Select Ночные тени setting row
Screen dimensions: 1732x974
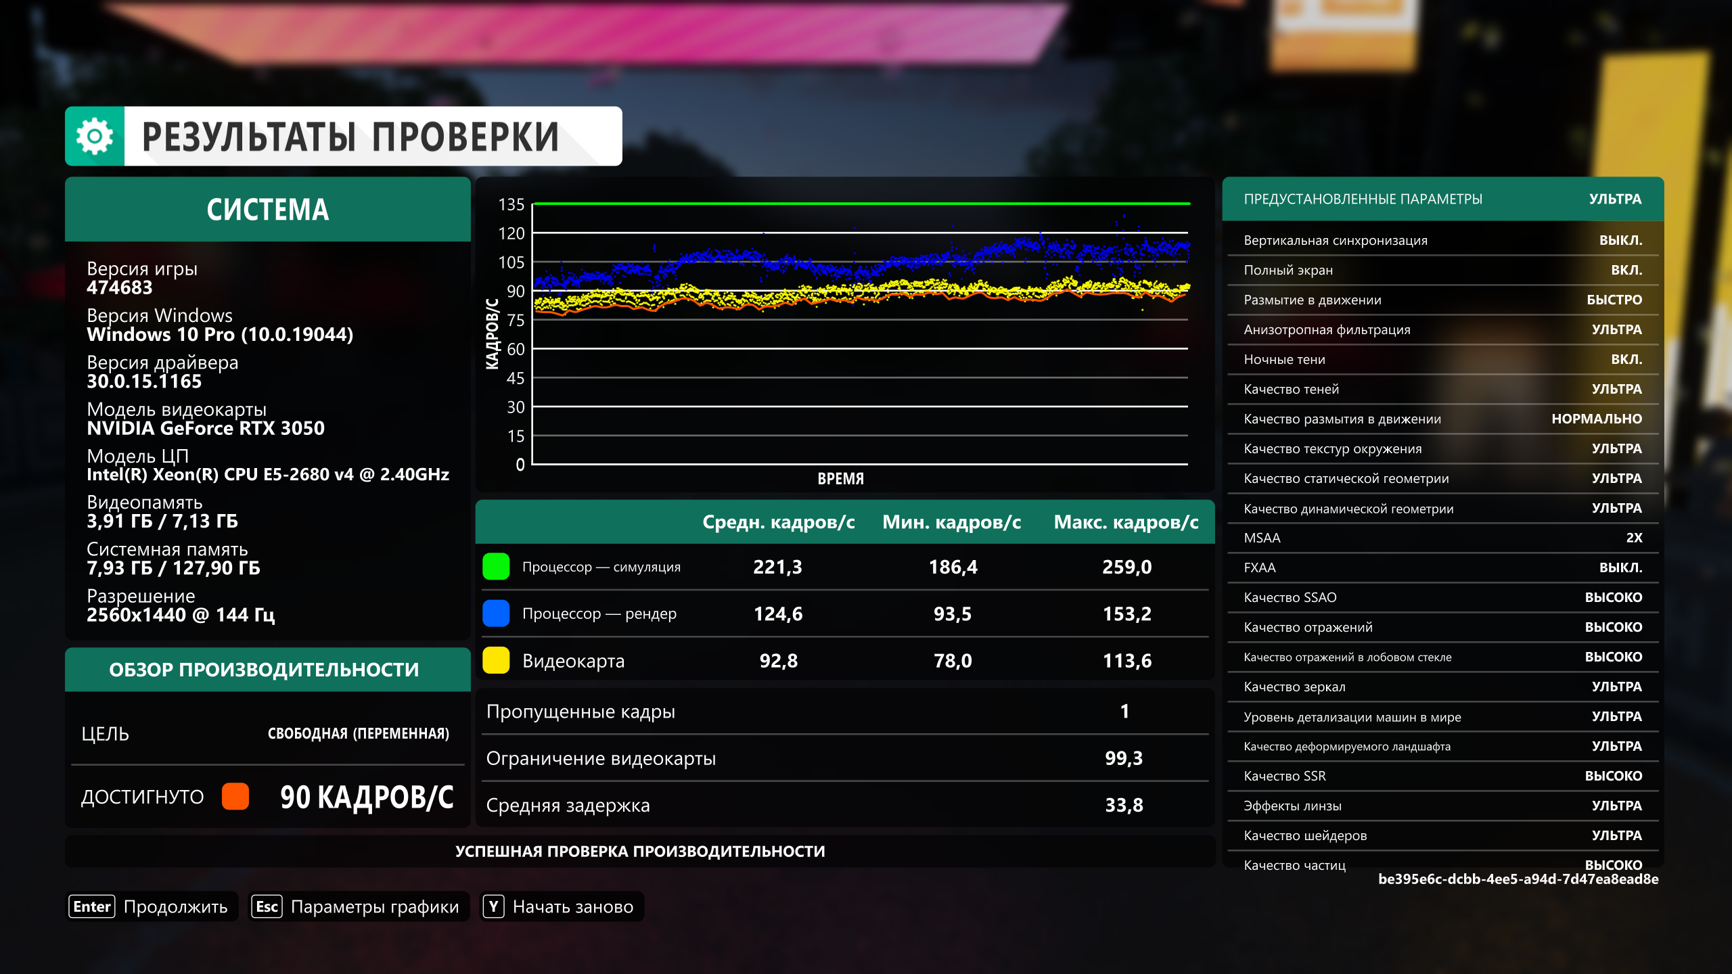1442,360
